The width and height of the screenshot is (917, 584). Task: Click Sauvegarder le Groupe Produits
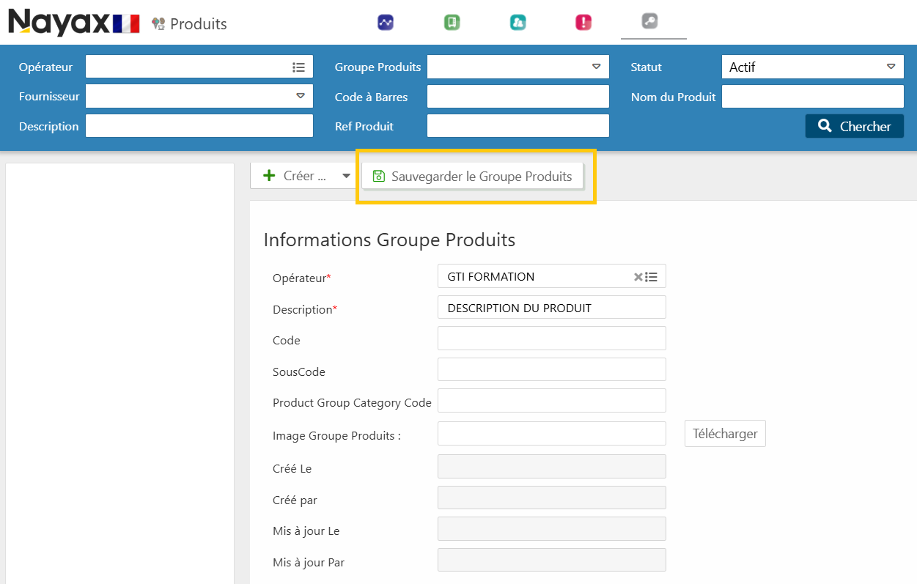(473, 177)
